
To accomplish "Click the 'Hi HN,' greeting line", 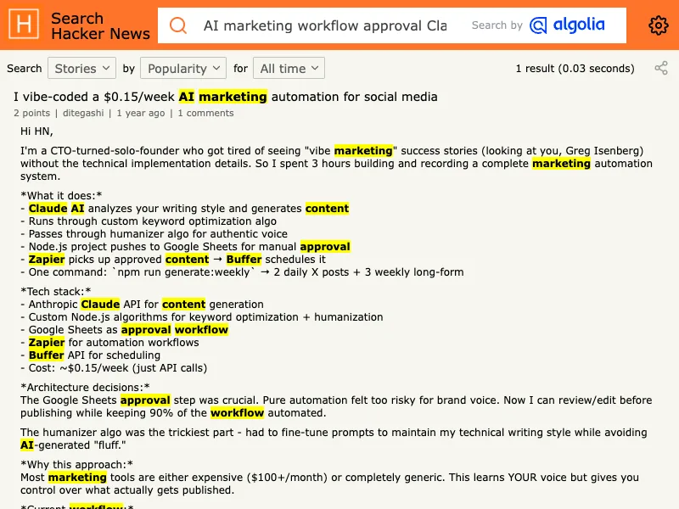I will (x=36, y=131).
